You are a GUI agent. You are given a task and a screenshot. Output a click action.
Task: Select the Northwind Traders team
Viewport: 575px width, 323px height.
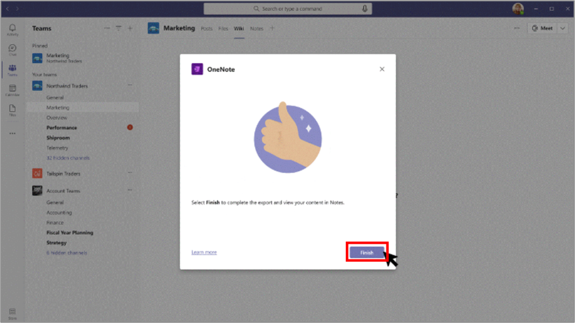(67, 86)
